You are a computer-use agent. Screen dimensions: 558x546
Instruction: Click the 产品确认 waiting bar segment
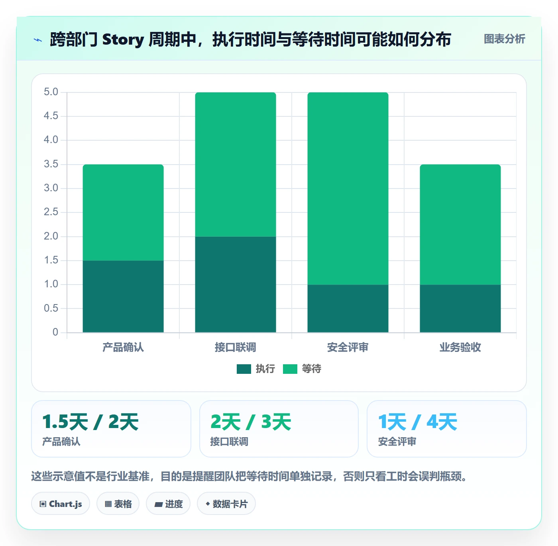(123, 212)
